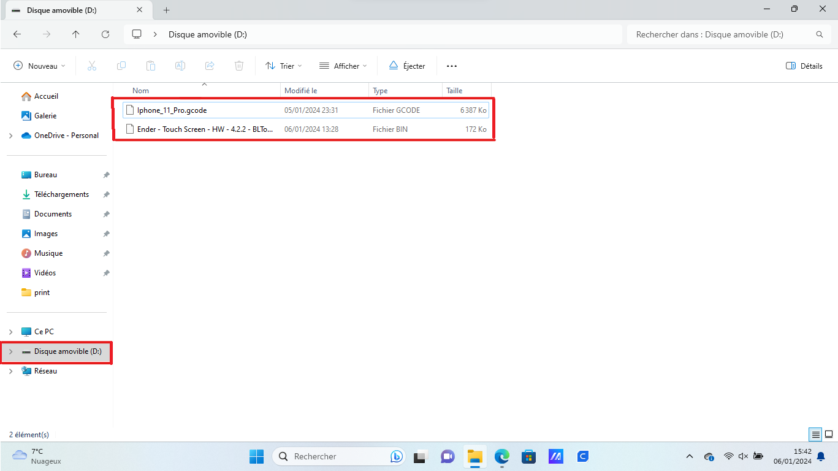Image resolution: width=838 pixels, height=471 pixels.
Task: Click Disque amovible (D:) address breadcrumb
Action: pos(208,34)
